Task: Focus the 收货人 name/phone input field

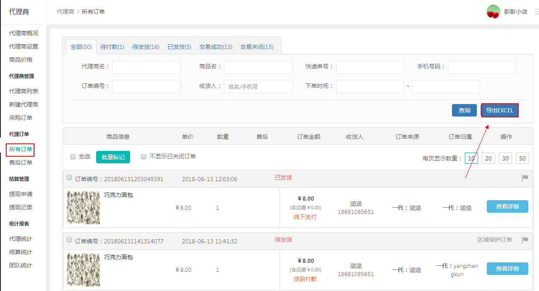Action: pos(258,87)
